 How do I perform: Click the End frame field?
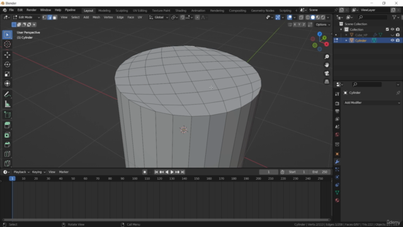[320, 172]
